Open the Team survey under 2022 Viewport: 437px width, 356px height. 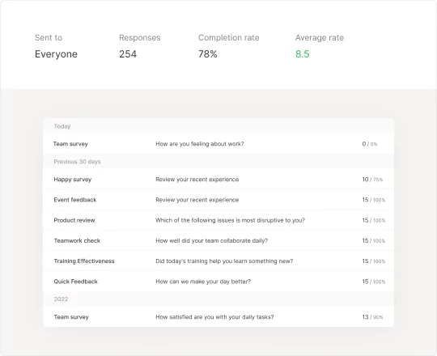pos(71,316)
